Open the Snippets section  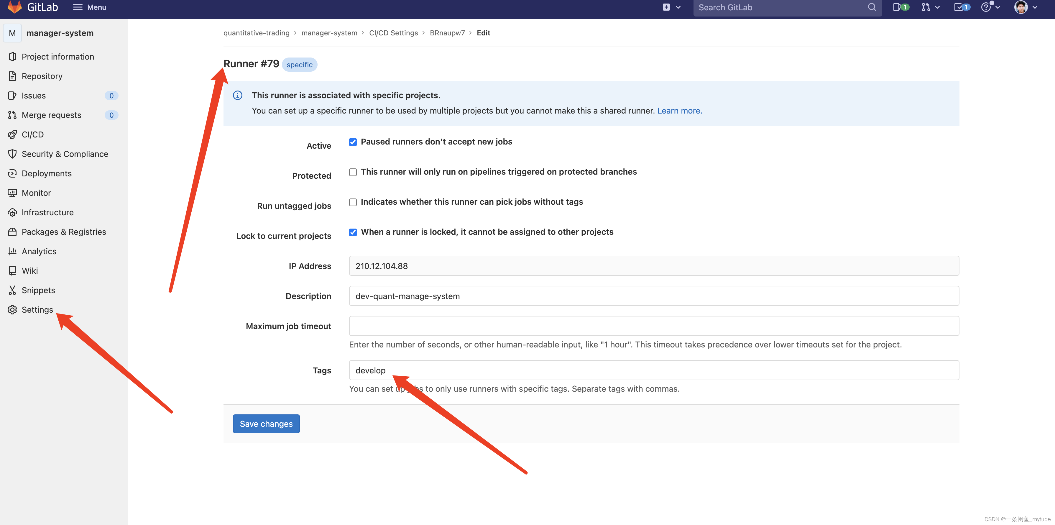click(x=38, y=290)
